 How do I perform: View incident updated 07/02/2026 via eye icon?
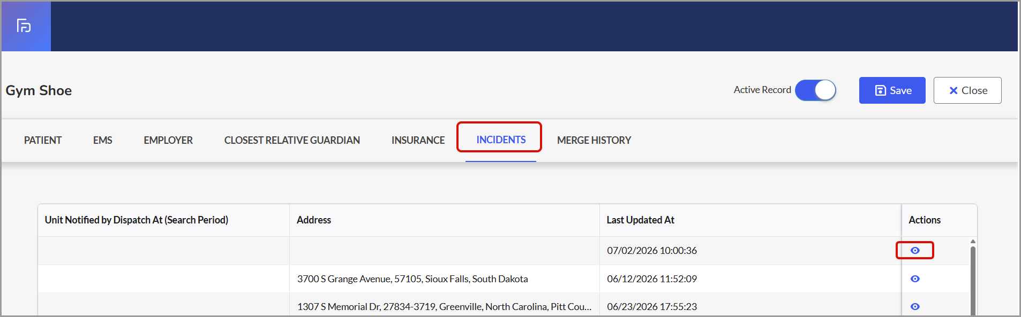915,250
